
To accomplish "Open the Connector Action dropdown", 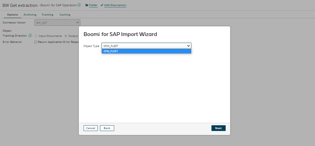I will click(x=57, y=23).
